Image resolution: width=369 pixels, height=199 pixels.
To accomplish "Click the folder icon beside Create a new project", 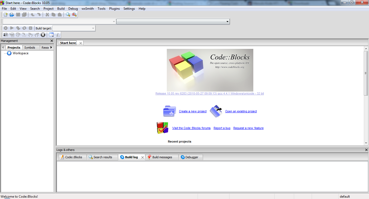I will [170, 111].
